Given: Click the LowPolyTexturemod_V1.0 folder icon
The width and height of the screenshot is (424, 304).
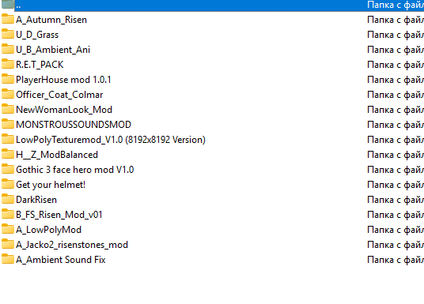Looking at the screenshot, I should 8,139.
